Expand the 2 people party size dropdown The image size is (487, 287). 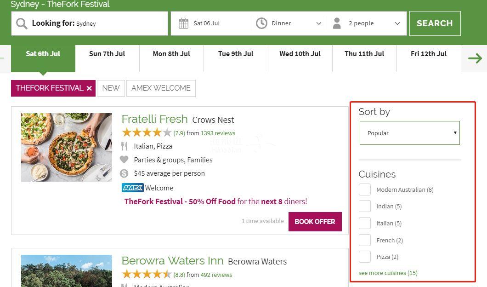tap(366, 23)
